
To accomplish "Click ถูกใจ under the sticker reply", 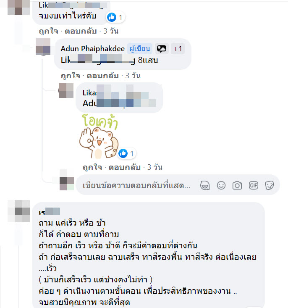I will [x=92, y=167].
